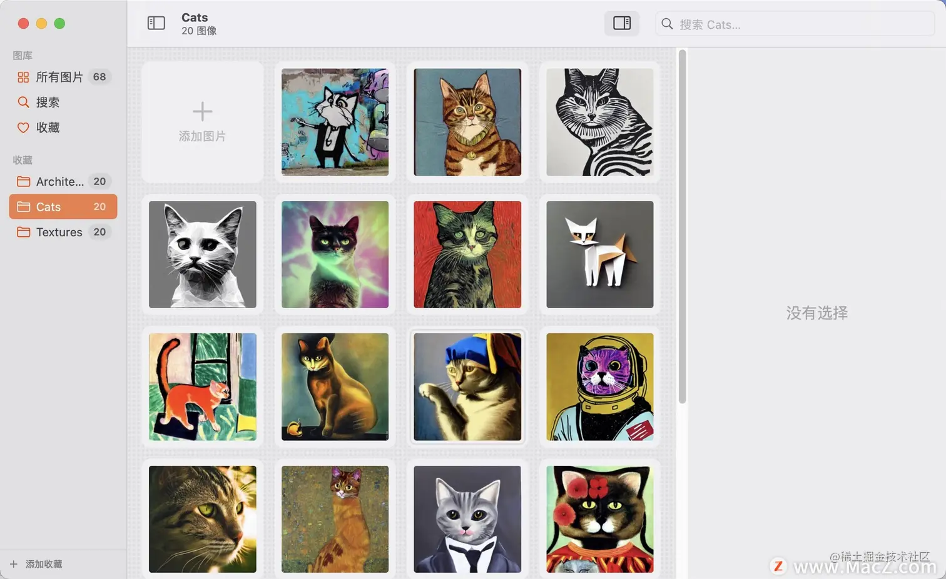Toggle the right inspector panel button
The height and width of the screenshot is (579, 946).
(x=622, y=23)
